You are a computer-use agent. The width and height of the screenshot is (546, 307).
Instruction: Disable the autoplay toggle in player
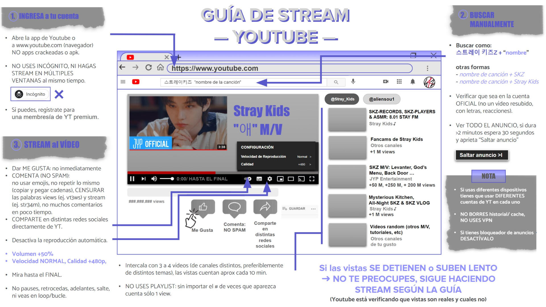tap(248, 179)
